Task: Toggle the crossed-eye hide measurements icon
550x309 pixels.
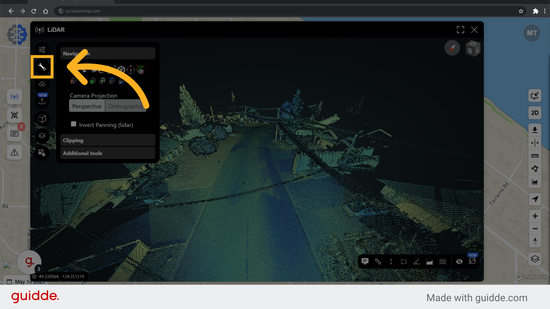Action: pos(459,262)
